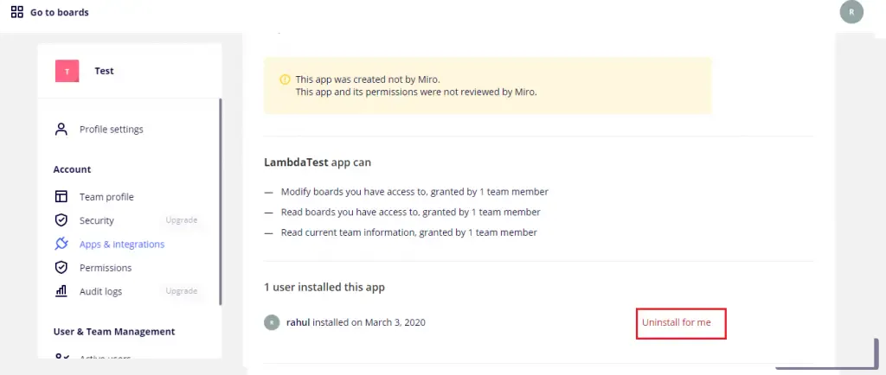Open Audit logs in sidebar
886x375 pixels.
[100, 291]
